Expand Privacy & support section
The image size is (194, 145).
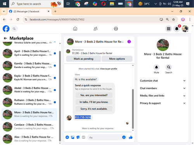[x=163, y=103]
